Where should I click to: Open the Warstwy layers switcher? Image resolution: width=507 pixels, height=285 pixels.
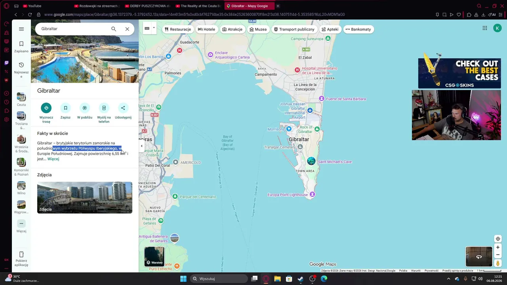(154, 256)
